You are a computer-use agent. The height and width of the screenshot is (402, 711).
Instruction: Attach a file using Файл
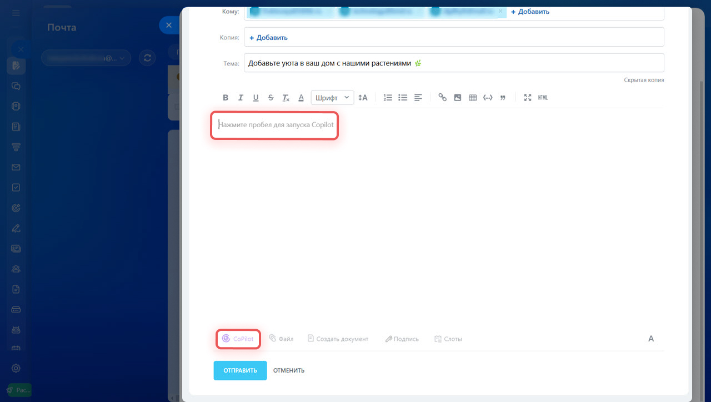[x=281, y=339]
